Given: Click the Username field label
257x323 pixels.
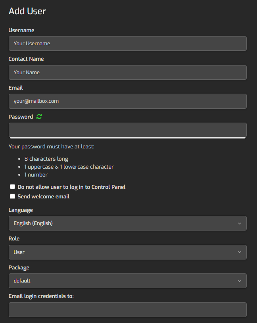Looking at the screenshot, I should (21, 30).
